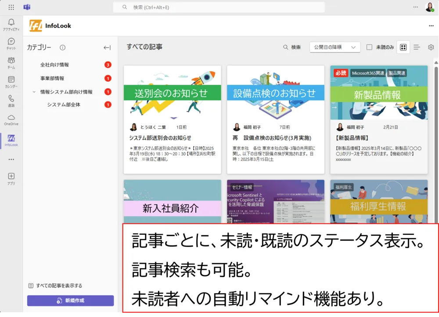Open the article settings gear icon

[x=431, y=47]
